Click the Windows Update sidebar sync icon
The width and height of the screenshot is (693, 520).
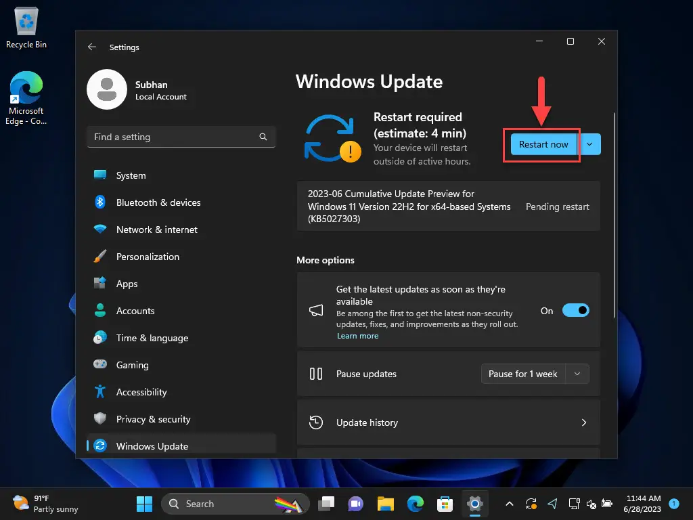coord(100,446)
